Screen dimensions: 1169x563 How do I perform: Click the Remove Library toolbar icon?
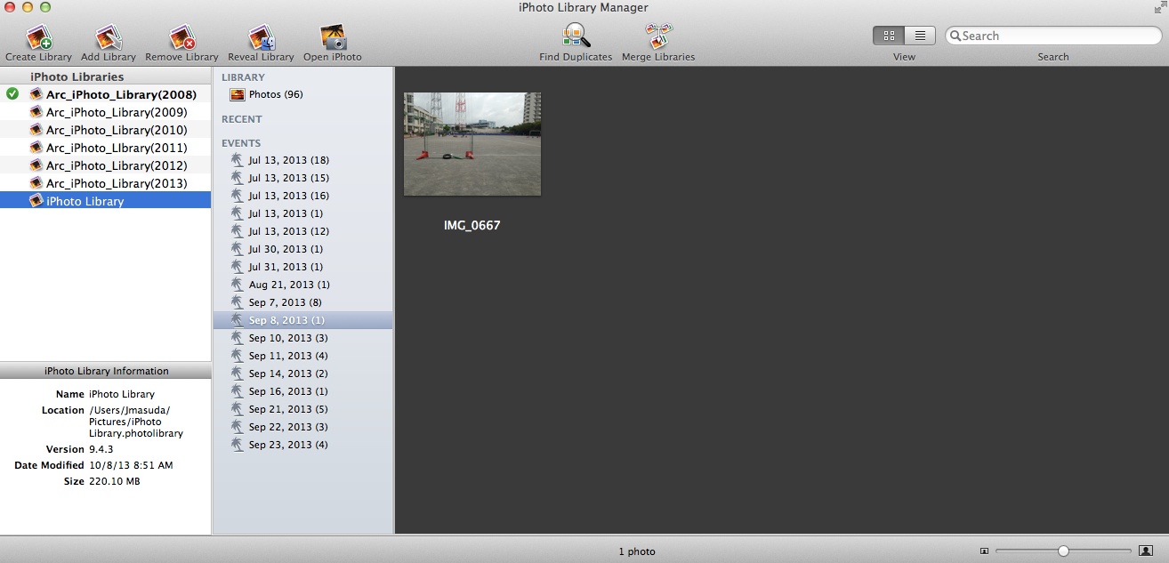point(182,37)
